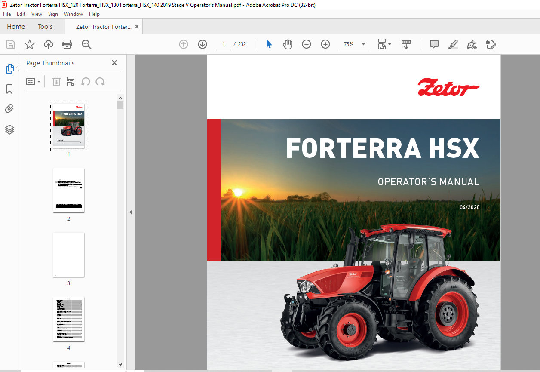Rotate page counterclockwise icon

click(x=86, y=81)
